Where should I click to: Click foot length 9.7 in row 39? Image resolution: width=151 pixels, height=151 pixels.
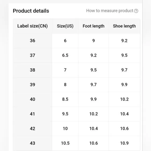(x=93, y=85)
